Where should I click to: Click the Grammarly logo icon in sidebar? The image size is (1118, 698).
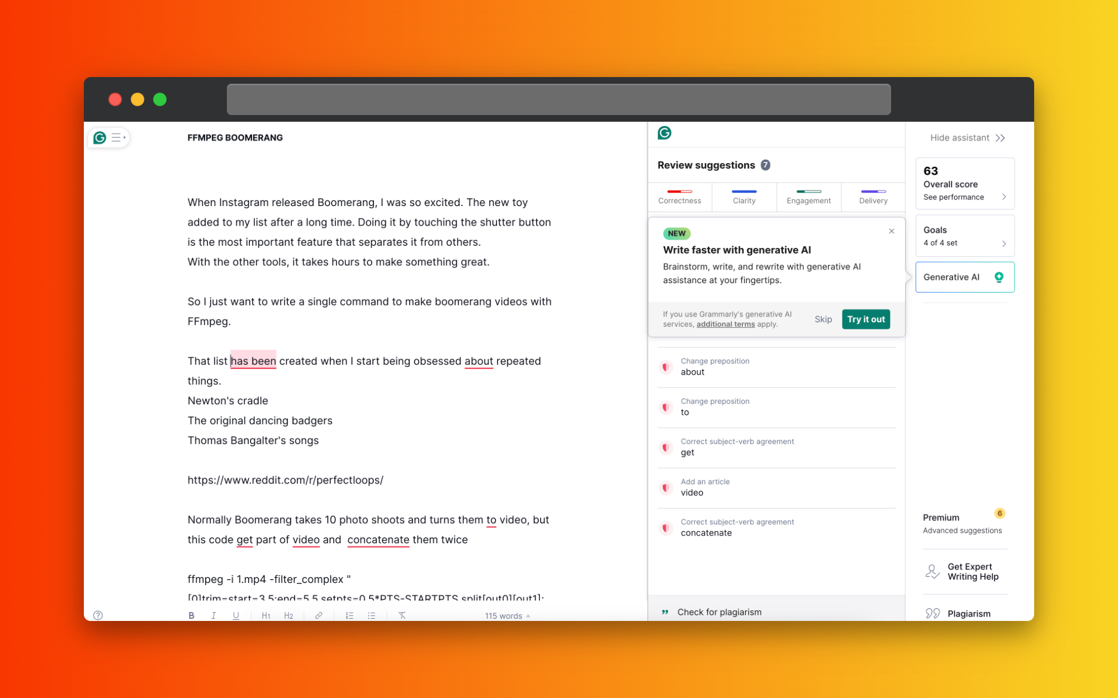tap(100, 137)
